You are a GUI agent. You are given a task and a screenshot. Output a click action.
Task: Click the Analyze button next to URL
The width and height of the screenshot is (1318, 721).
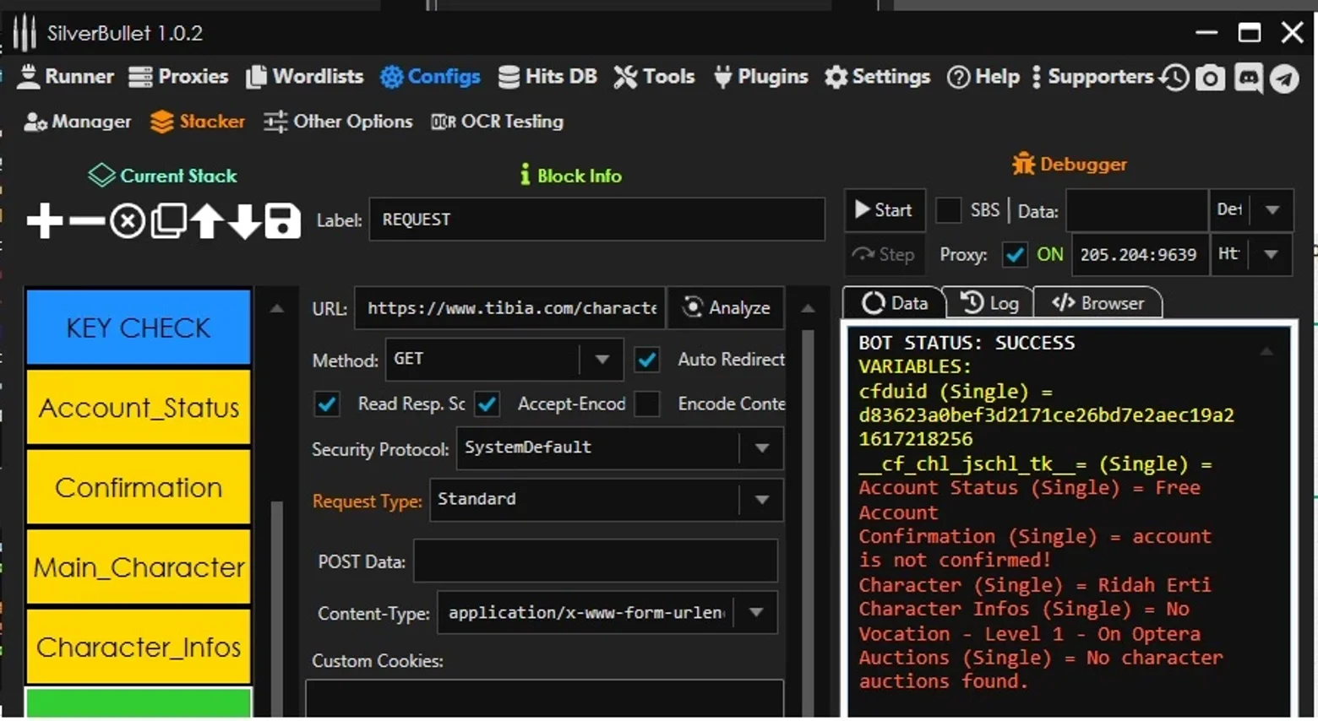[727, 307]
